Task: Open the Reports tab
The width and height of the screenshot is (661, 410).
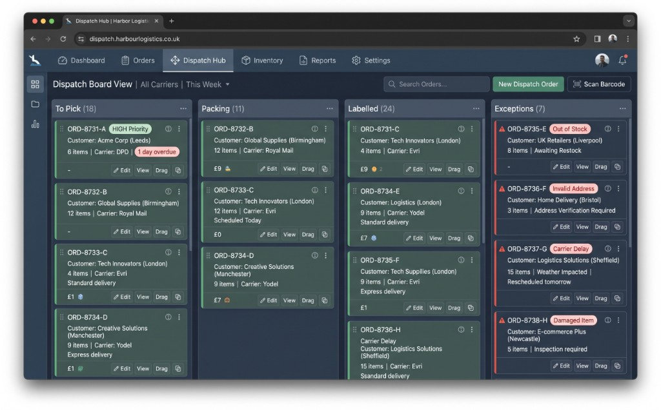Action: [x=318, y=60]
